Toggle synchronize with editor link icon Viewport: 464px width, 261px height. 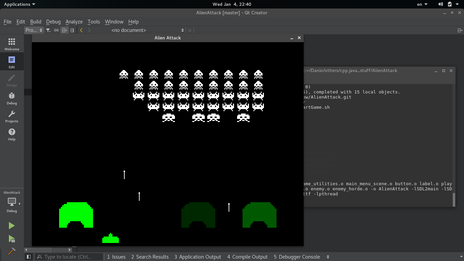pos(56,30)
